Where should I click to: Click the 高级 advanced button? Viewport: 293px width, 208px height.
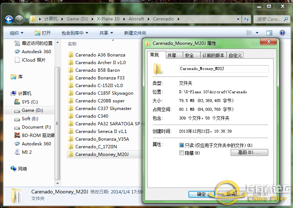coord(249,153)
